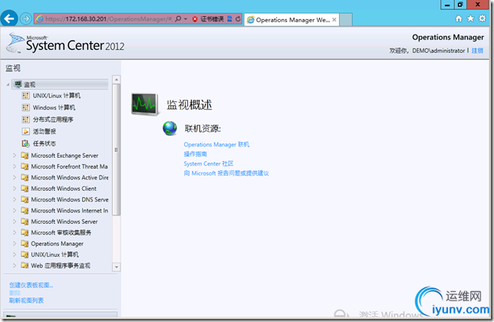Open Favorites with the star icon
The image size is (494, 322).
pyautogui.click(x=470, y=18)
